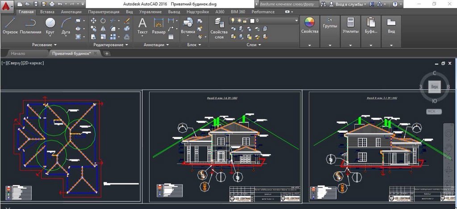Expand the Слои panel
This screenshot has height=209, width=457.
[253, 45]
